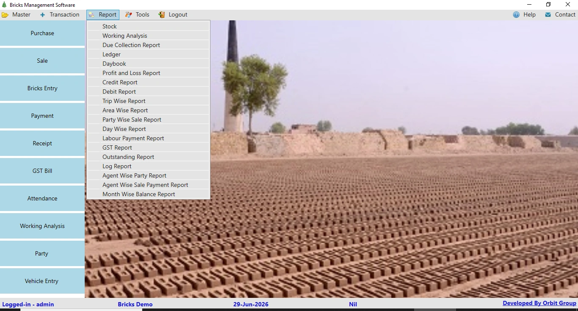
Task: Open Trip Wise Report
Action: click(148, 101)
